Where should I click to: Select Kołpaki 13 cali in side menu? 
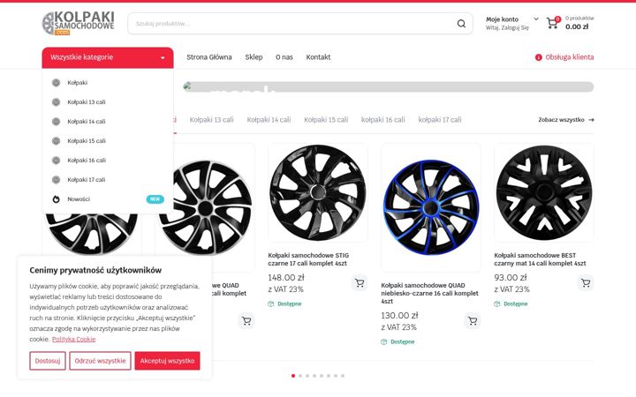[x=86, y=102]
